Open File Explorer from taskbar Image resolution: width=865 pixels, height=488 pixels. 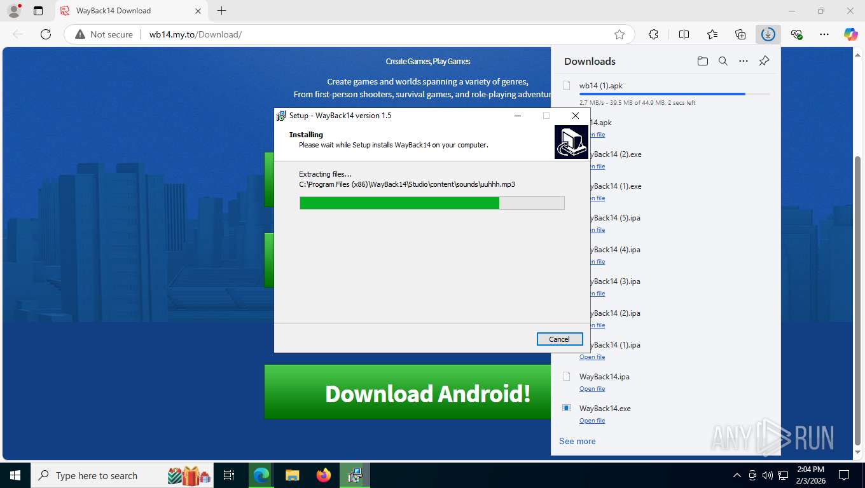tap(292, 475)
